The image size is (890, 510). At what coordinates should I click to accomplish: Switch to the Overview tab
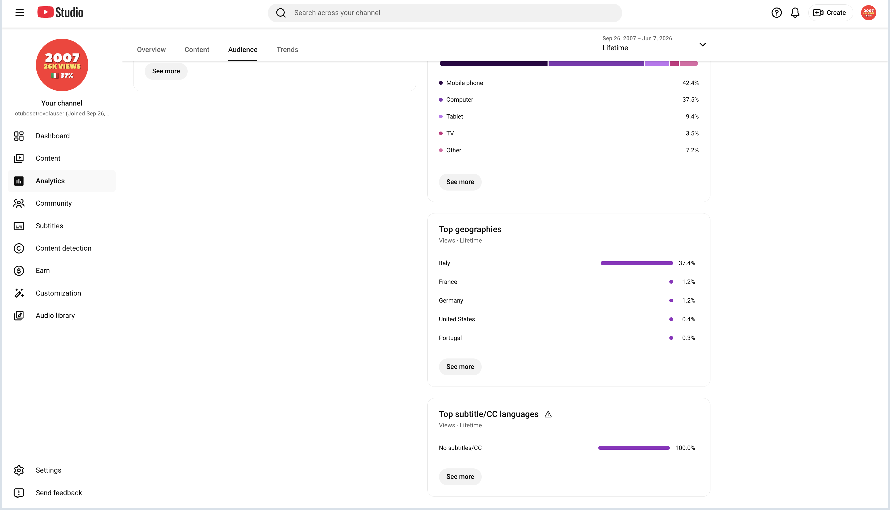coord(151,49)
